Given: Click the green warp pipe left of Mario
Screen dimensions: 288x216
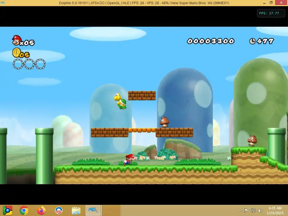Looking at the screenshot, I should tap(44, 156).
